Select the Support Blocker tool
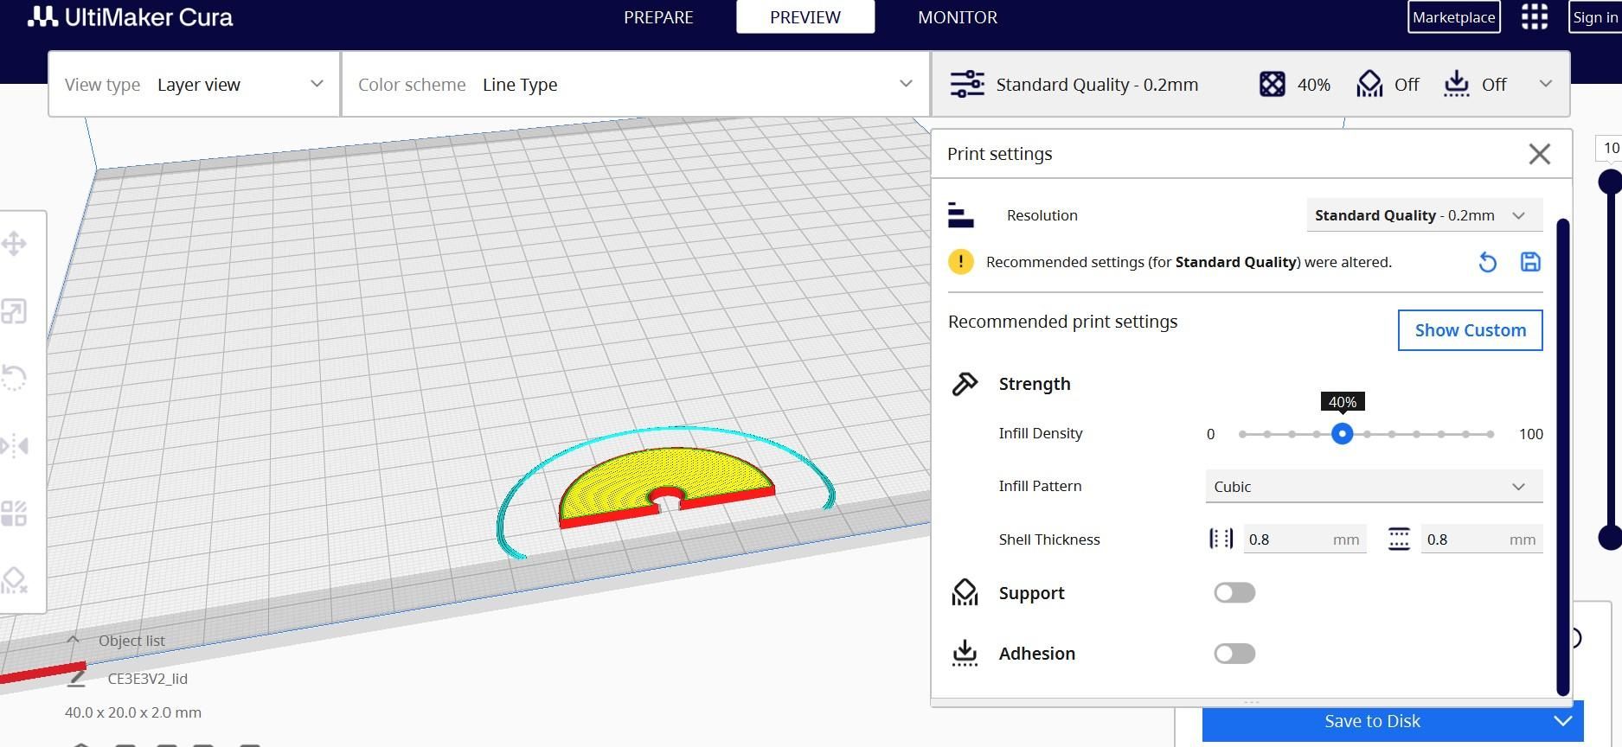This screenshot has height=747, width=1622. tap(14, 579)
